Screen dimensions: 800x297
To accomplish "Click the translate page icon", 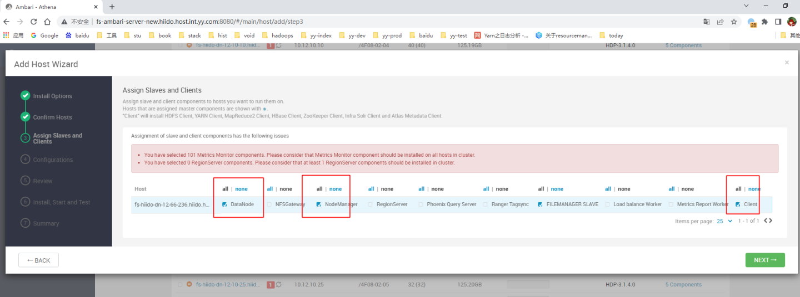I will 707,22.
